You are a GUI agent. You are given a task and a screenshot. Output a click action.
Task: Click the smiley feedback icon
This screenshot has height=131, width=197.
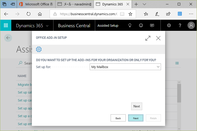click(141, 25)
